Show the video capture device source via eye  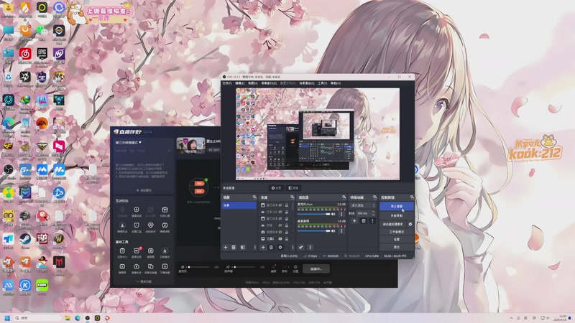tap(280, 232)
